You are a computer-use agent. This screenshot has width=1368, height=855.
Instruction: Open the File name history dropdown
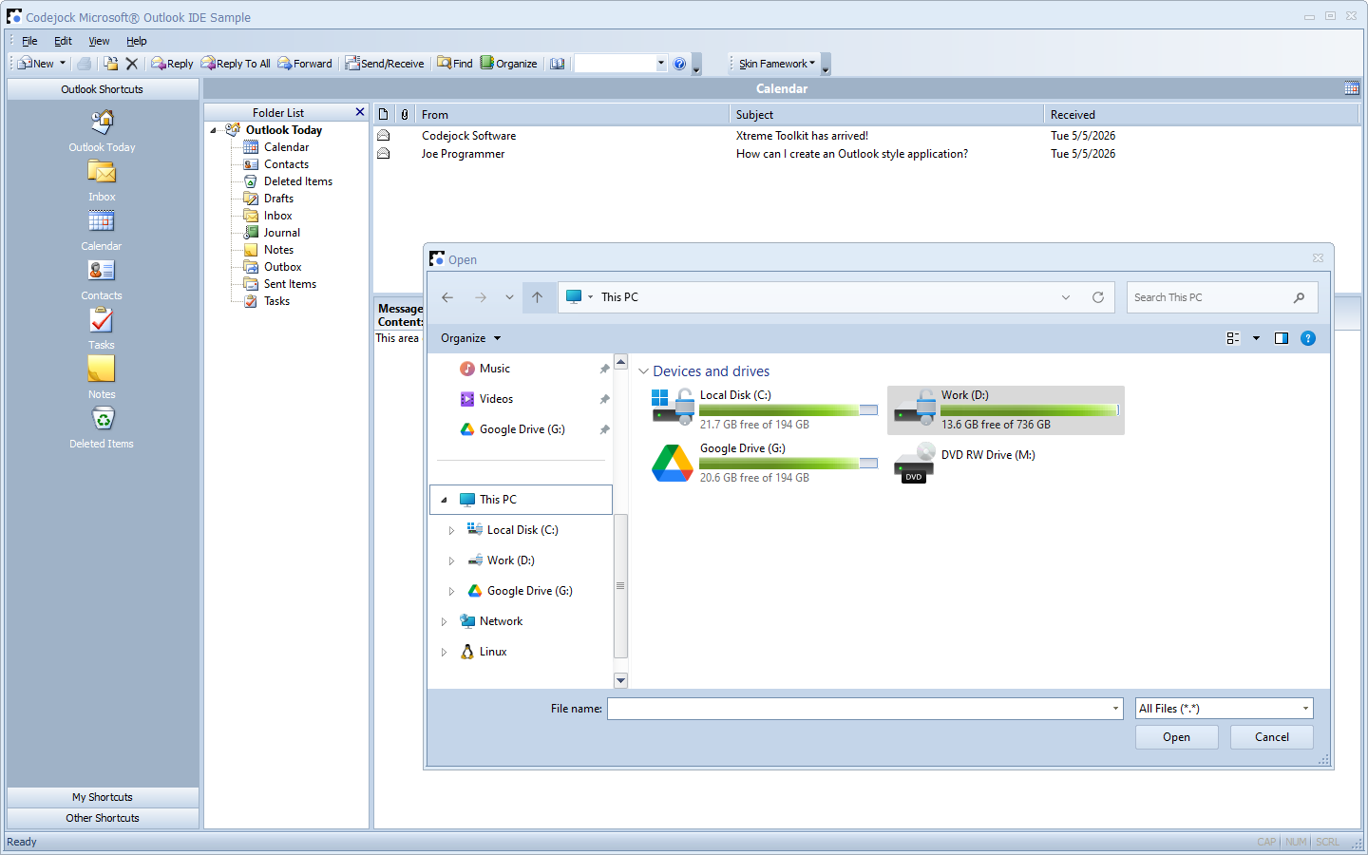(1115, 709)
